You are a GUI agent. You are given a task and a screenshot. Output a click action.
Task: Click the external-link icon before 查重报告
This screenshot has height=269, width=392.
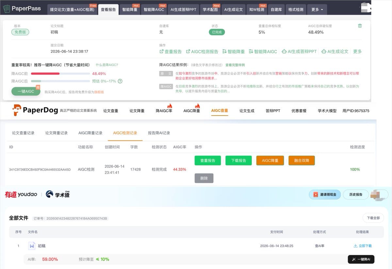161,52
